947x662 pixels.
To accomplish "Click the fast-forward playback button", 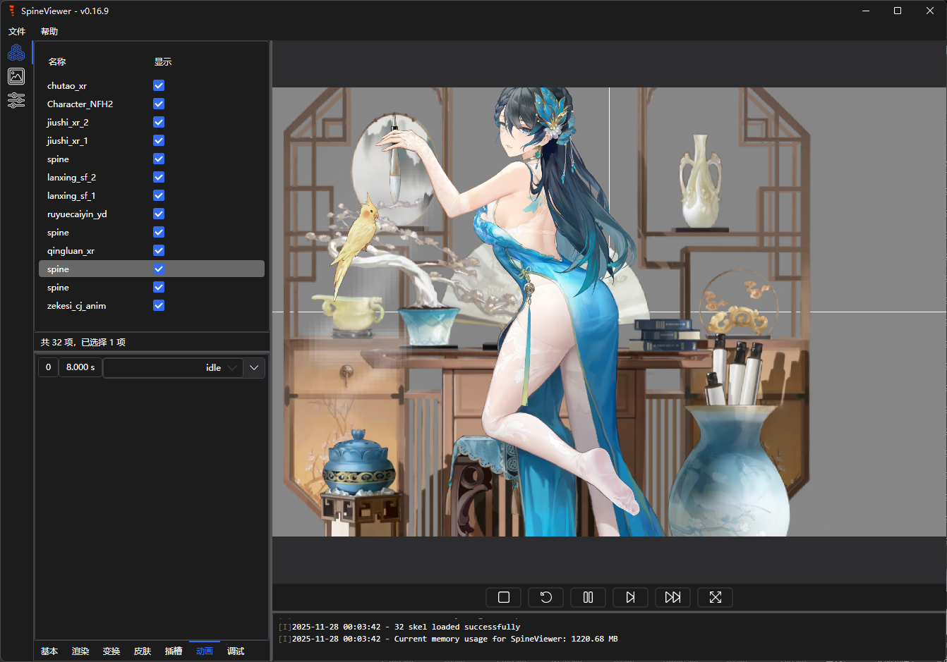I will 673,597.
